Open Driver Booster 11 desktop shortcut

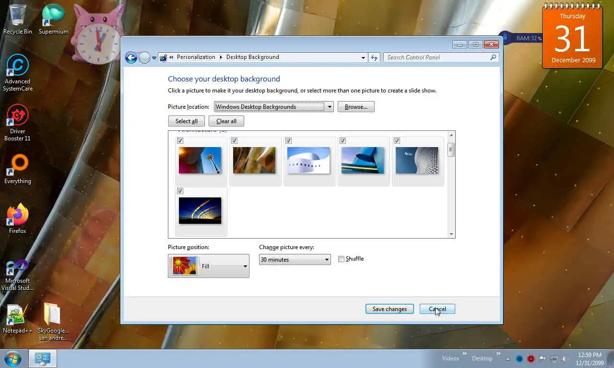pyautogui.click(x=18, y=123)
